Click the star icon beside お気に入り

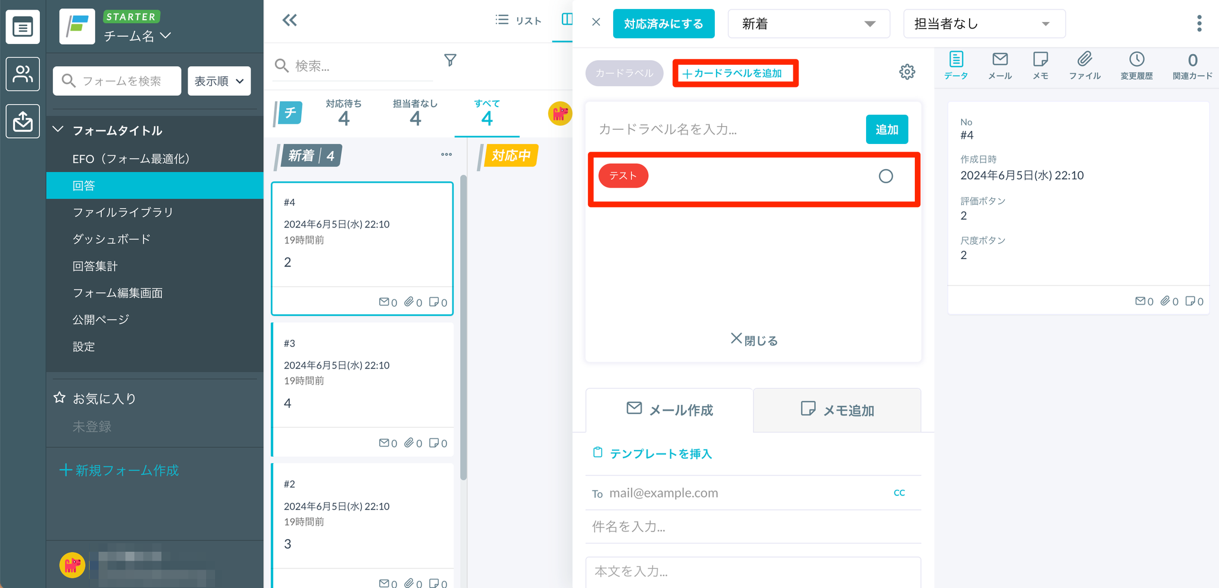pyautogui.click(x=60, y=398)
